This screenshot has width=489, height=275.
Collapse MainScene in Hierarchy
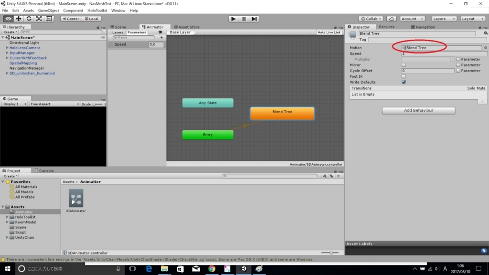click(3, 37)
